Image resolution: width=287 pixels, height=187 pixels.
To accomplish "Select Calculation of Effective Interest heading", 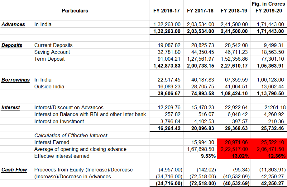I will 71,135.
